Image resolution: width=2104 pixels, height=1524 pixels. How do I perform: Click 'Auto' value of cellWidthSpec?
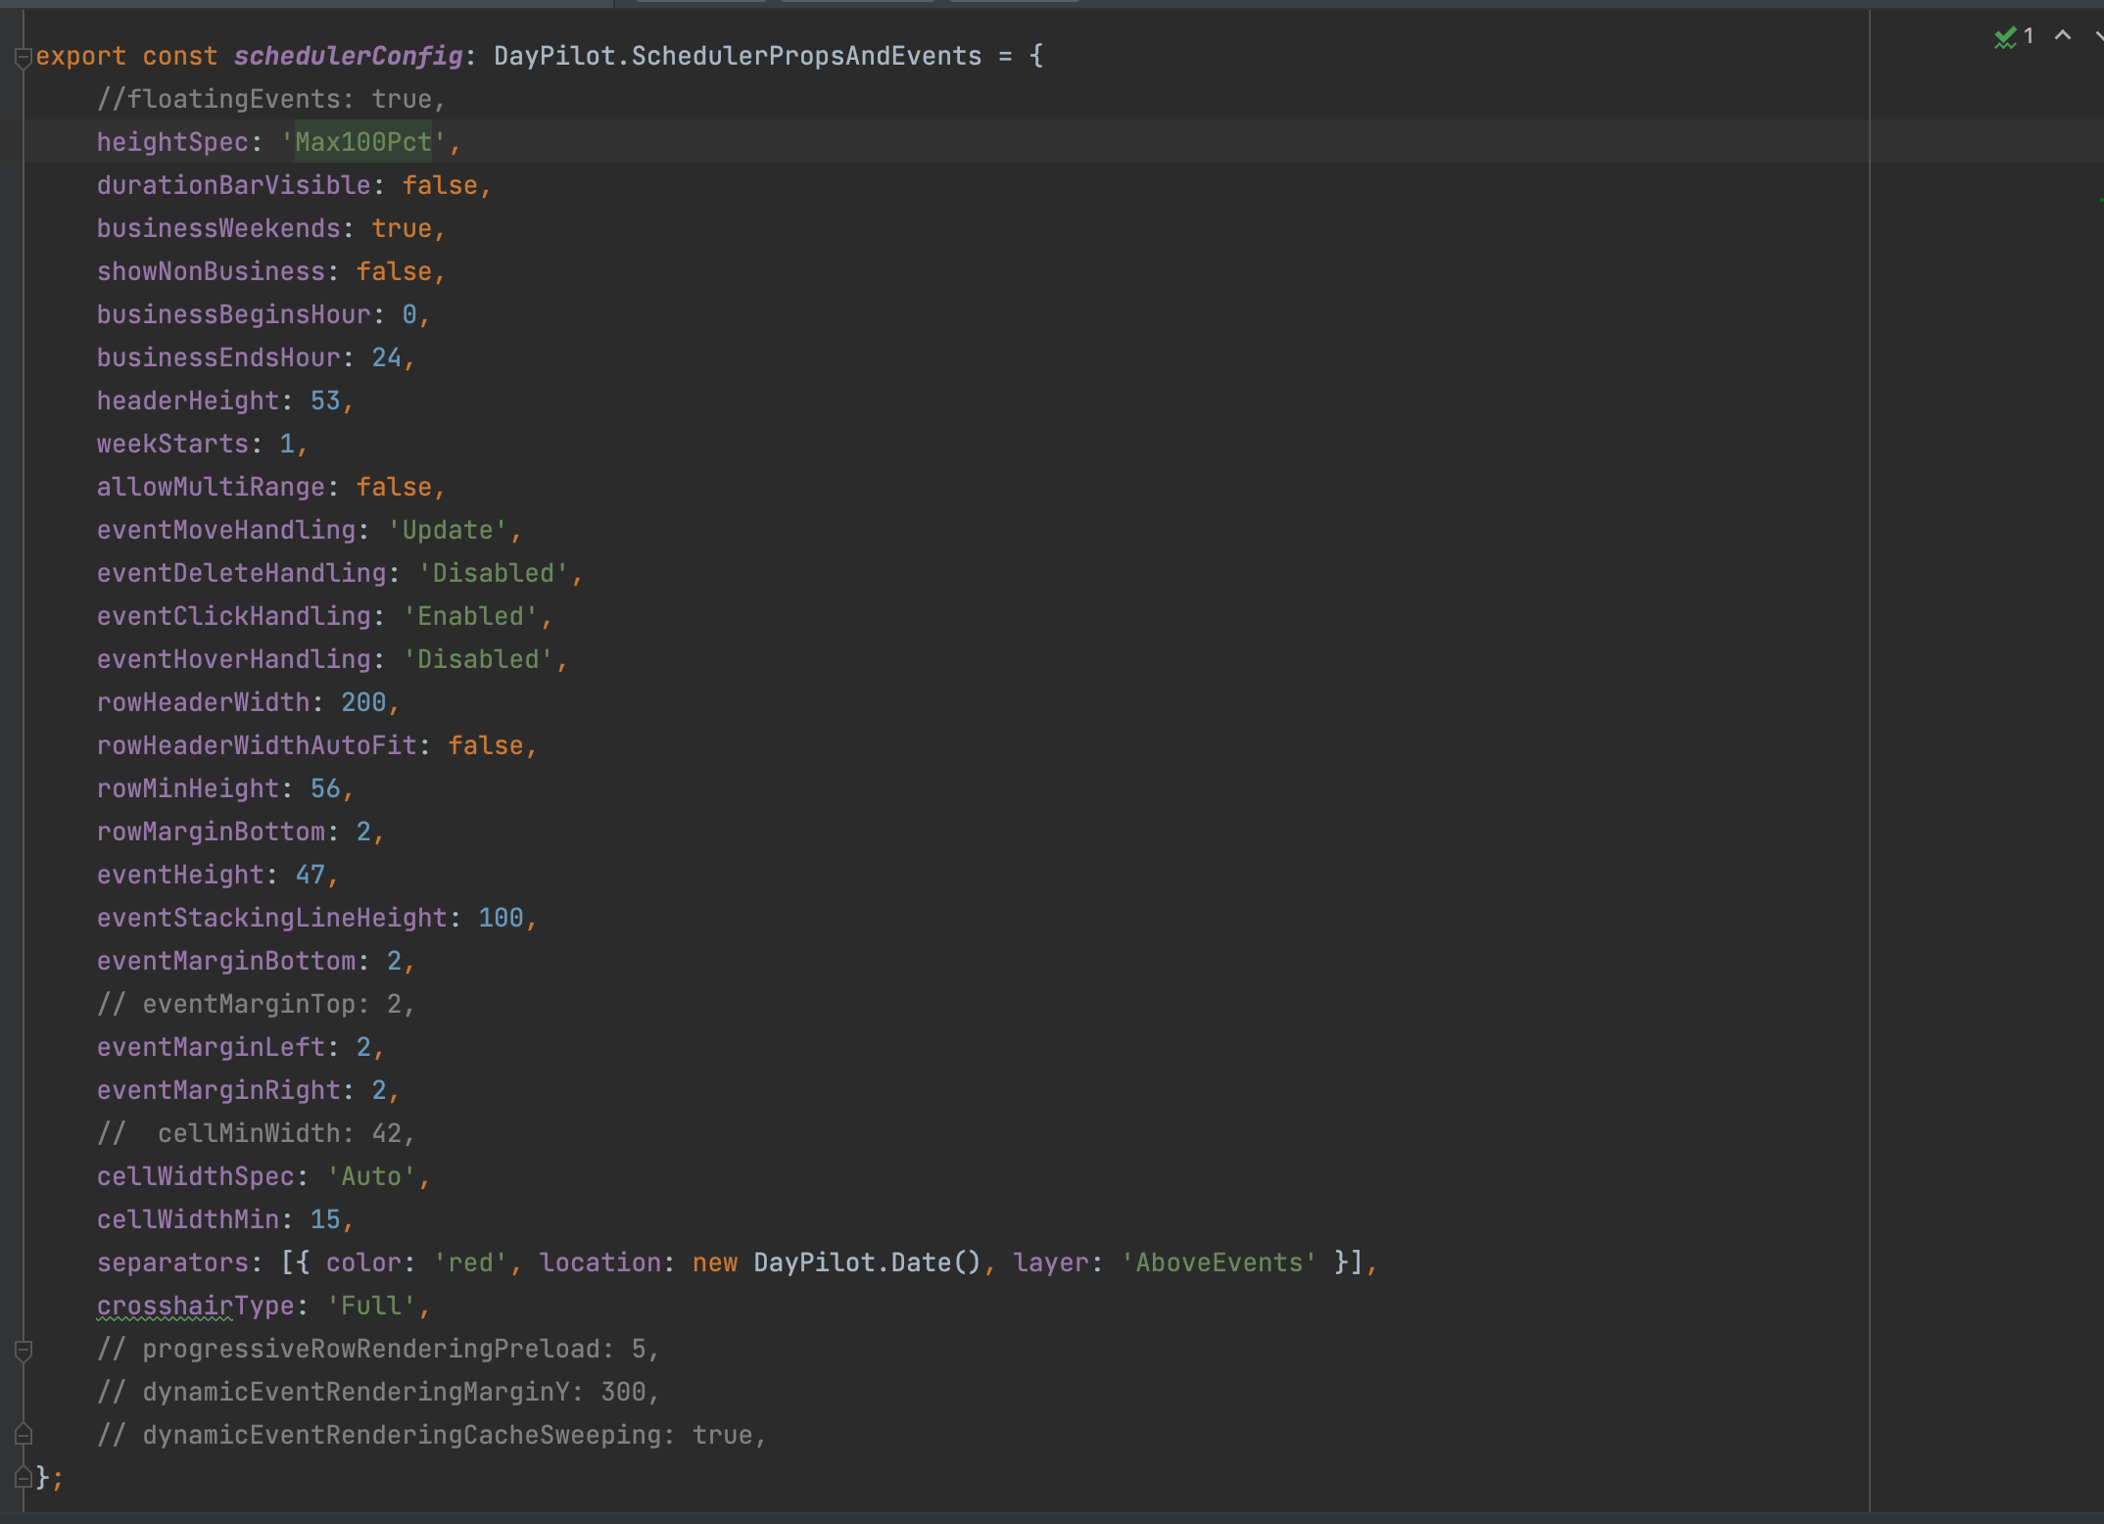tap(371, 1176)
